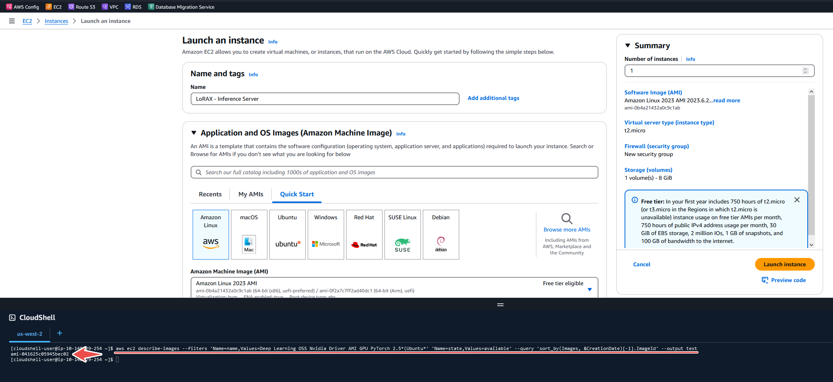
Task: Dismiss the Free tier notice
Action: [x=797, y=200]
